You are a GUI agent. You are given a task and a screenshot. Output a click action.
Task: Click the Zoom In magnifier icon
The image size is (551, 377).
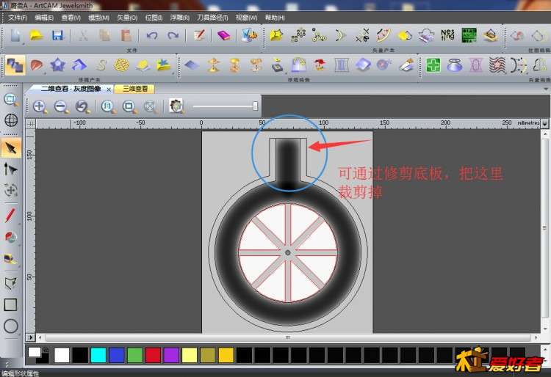pyautogui.click(x=40, y=106)
